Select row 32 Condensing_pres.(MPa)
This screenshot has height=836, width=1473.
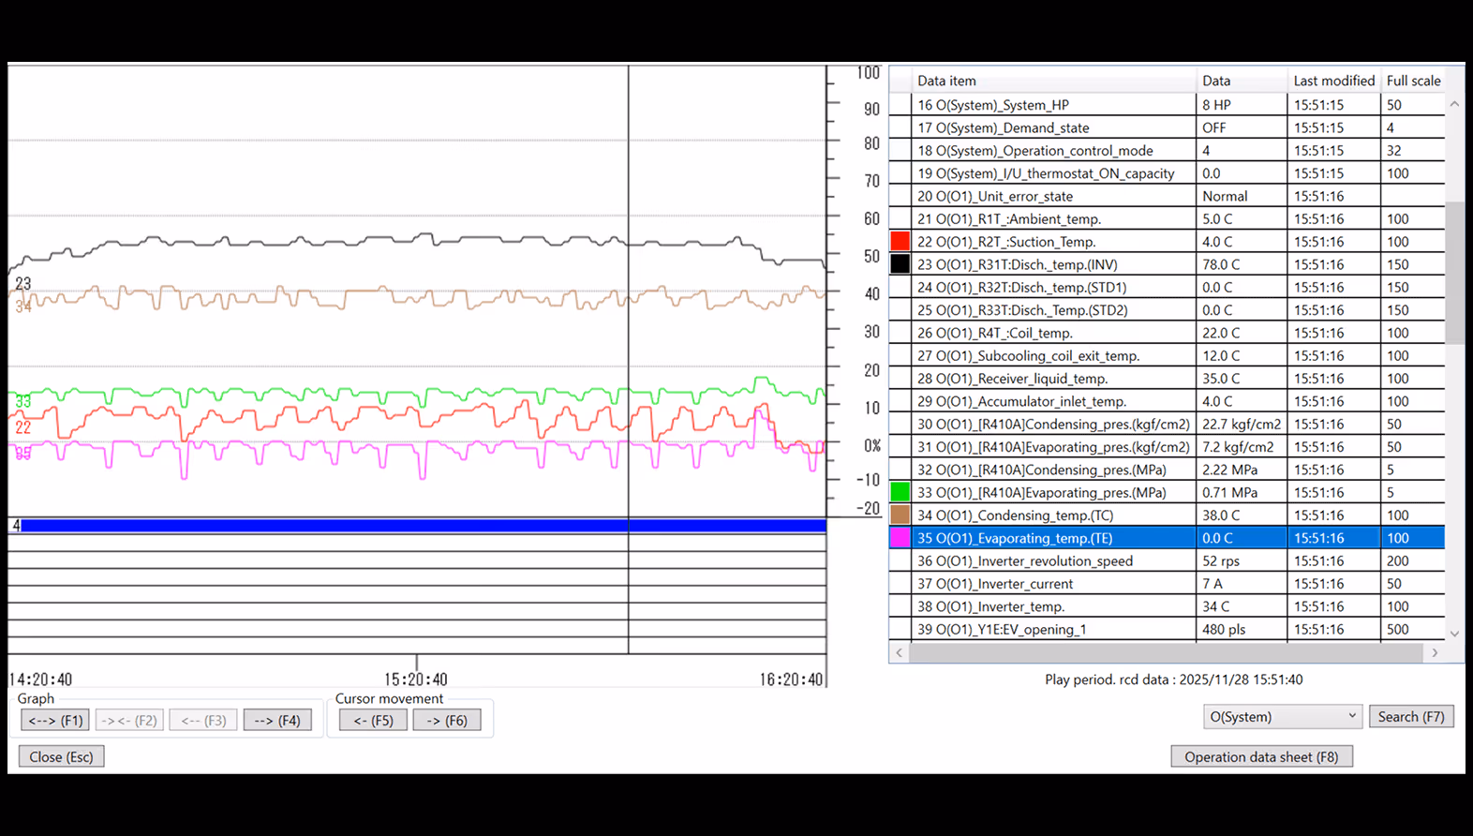point(1167,470)
